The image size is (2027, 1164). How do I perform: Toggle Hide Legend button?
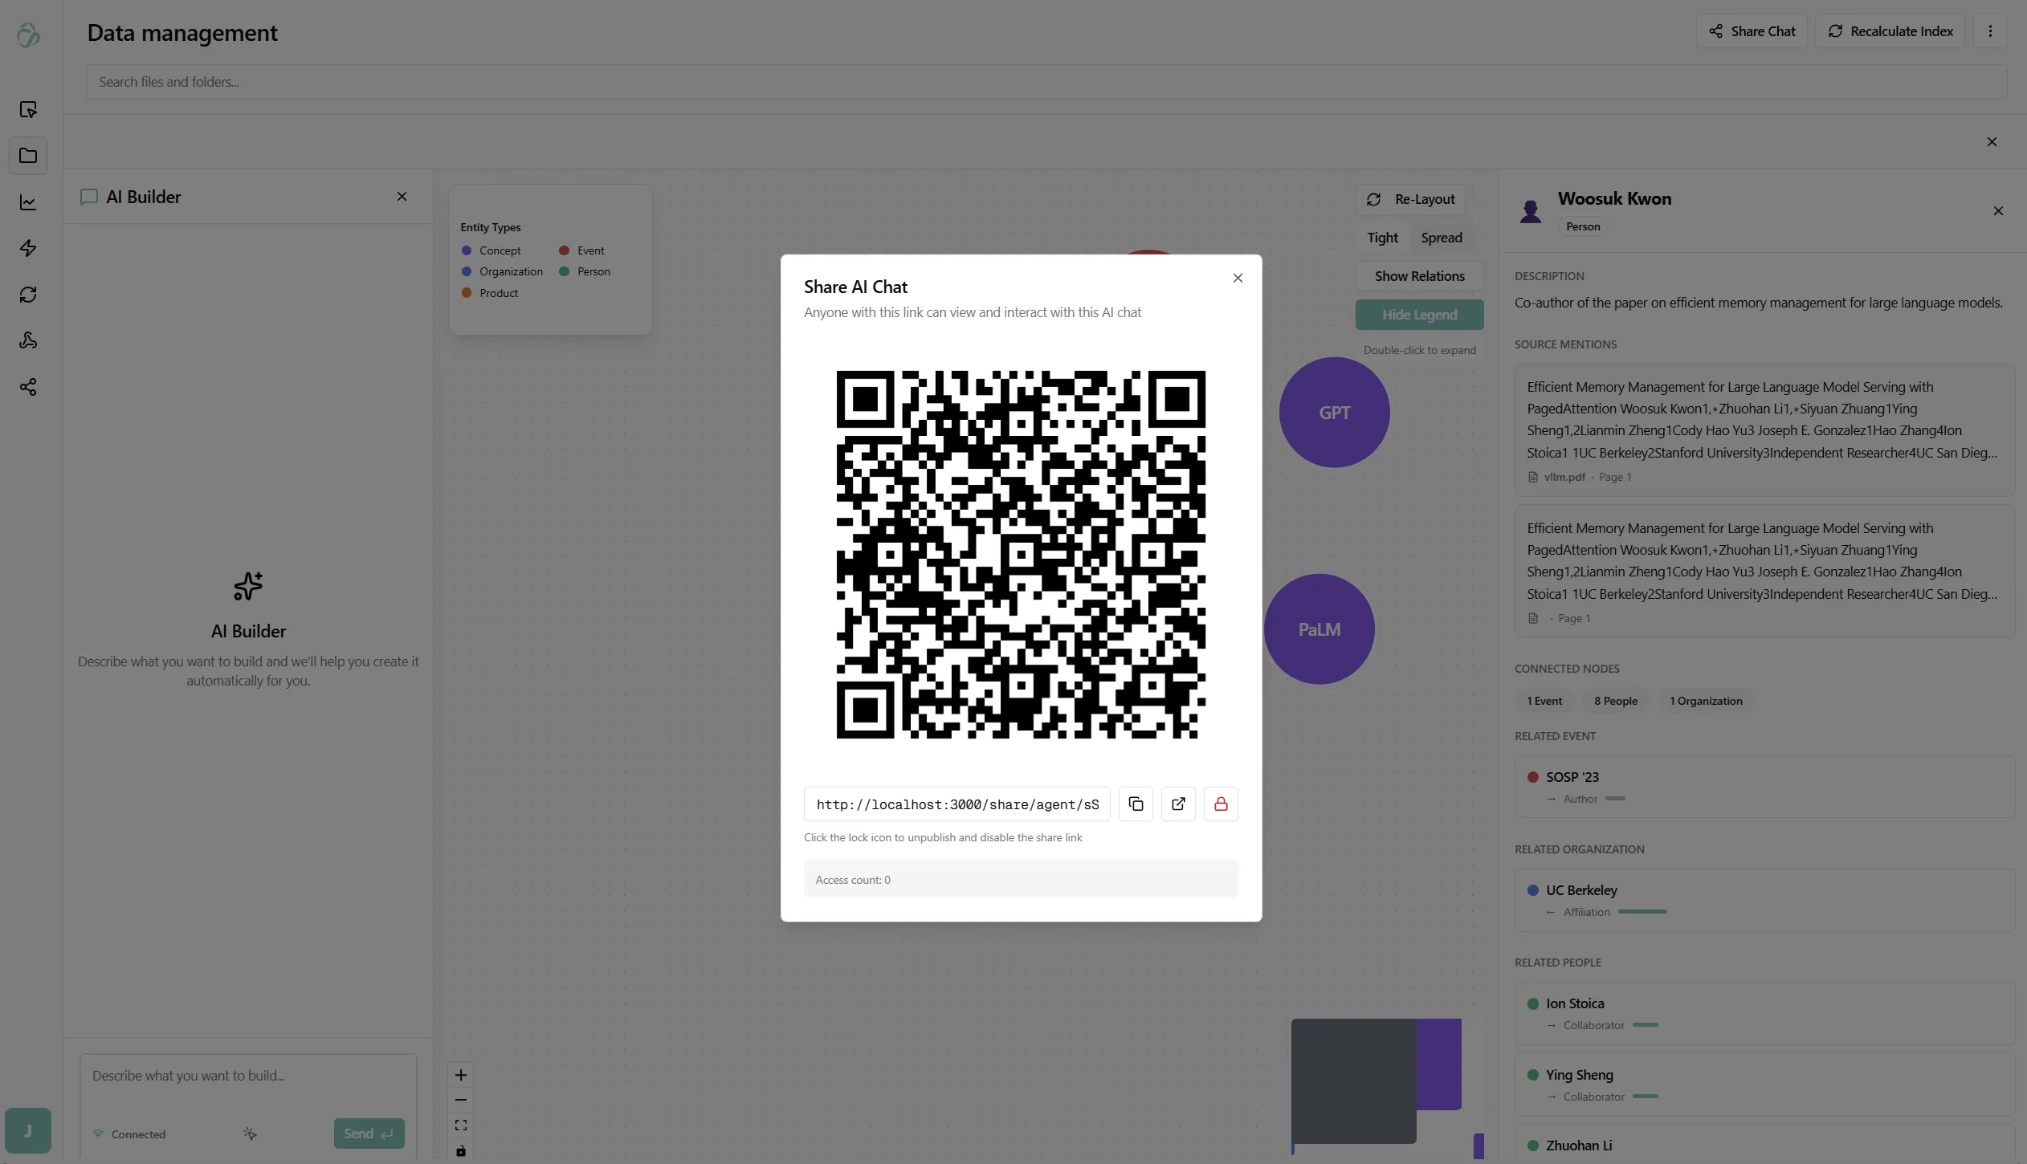[x=1419, y=315]
